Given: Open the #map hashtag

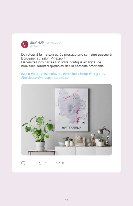Looking at the screenshot, I should (84, 74).
